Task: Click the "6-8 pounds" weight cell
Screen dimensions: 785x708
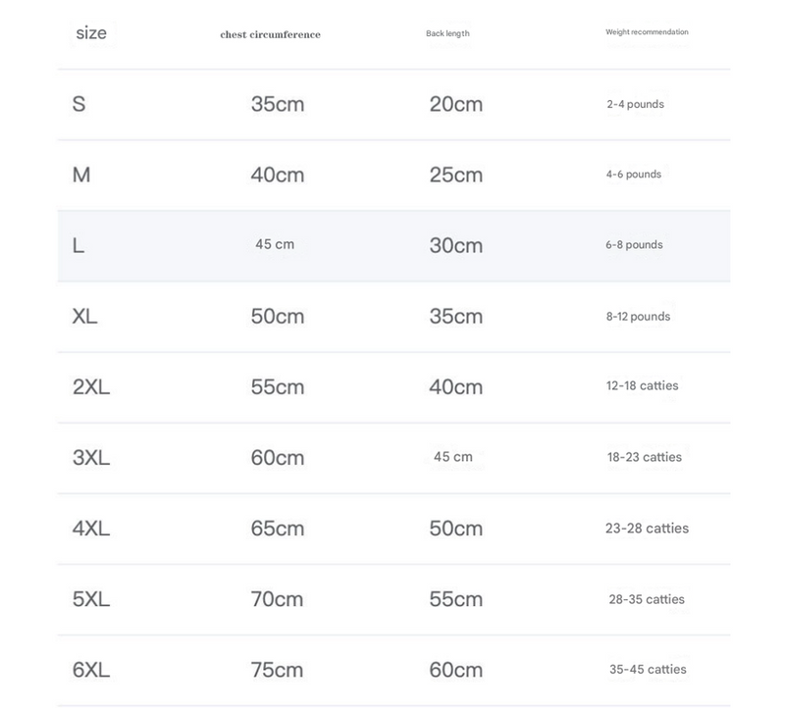Action: click(634, 245)
